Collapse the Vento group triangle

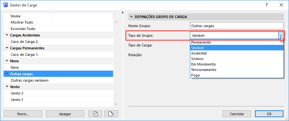[x=7, y=87]
